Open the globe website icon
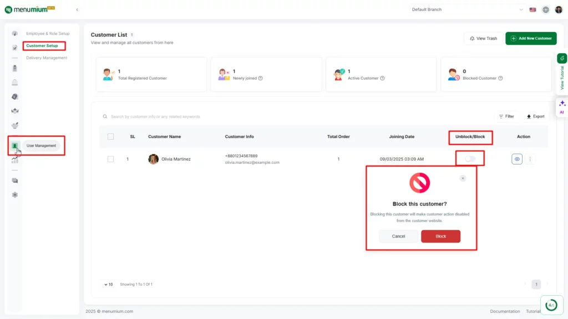This screenshot has height=319, width=568. pyautogui.click(x=546, y=10)
